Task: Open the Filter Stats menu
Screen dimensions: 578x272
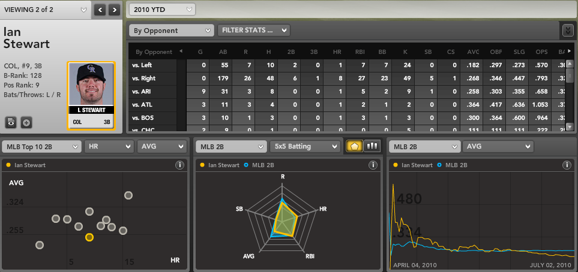Action: pos(254,30)
